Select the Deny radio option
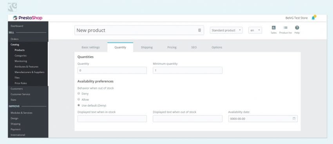The width and height of the screenshot is (333, 144). (x=79, y=93)
